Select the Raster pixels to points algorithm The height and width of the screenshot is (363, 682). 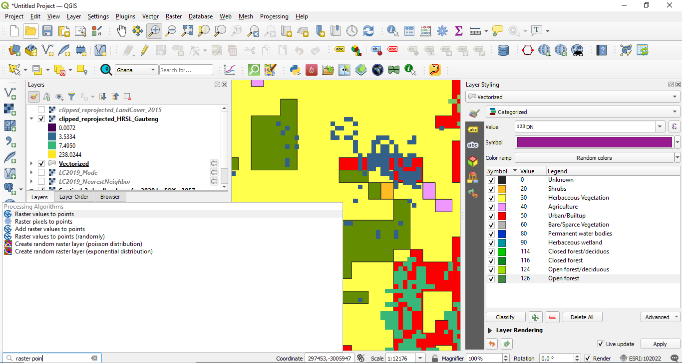click(43, 222)
